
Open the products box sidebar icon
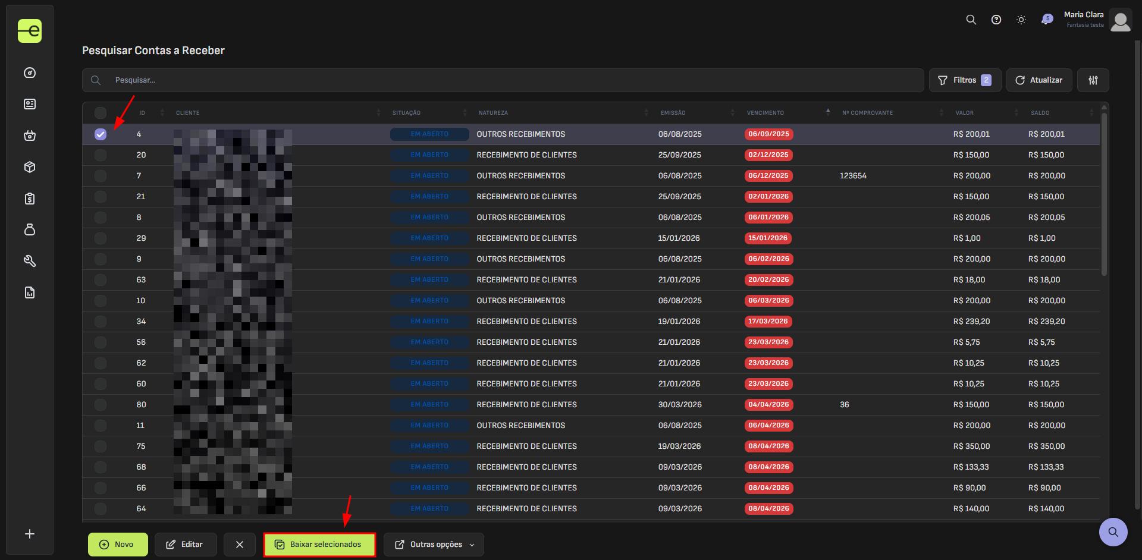(30, 167)
